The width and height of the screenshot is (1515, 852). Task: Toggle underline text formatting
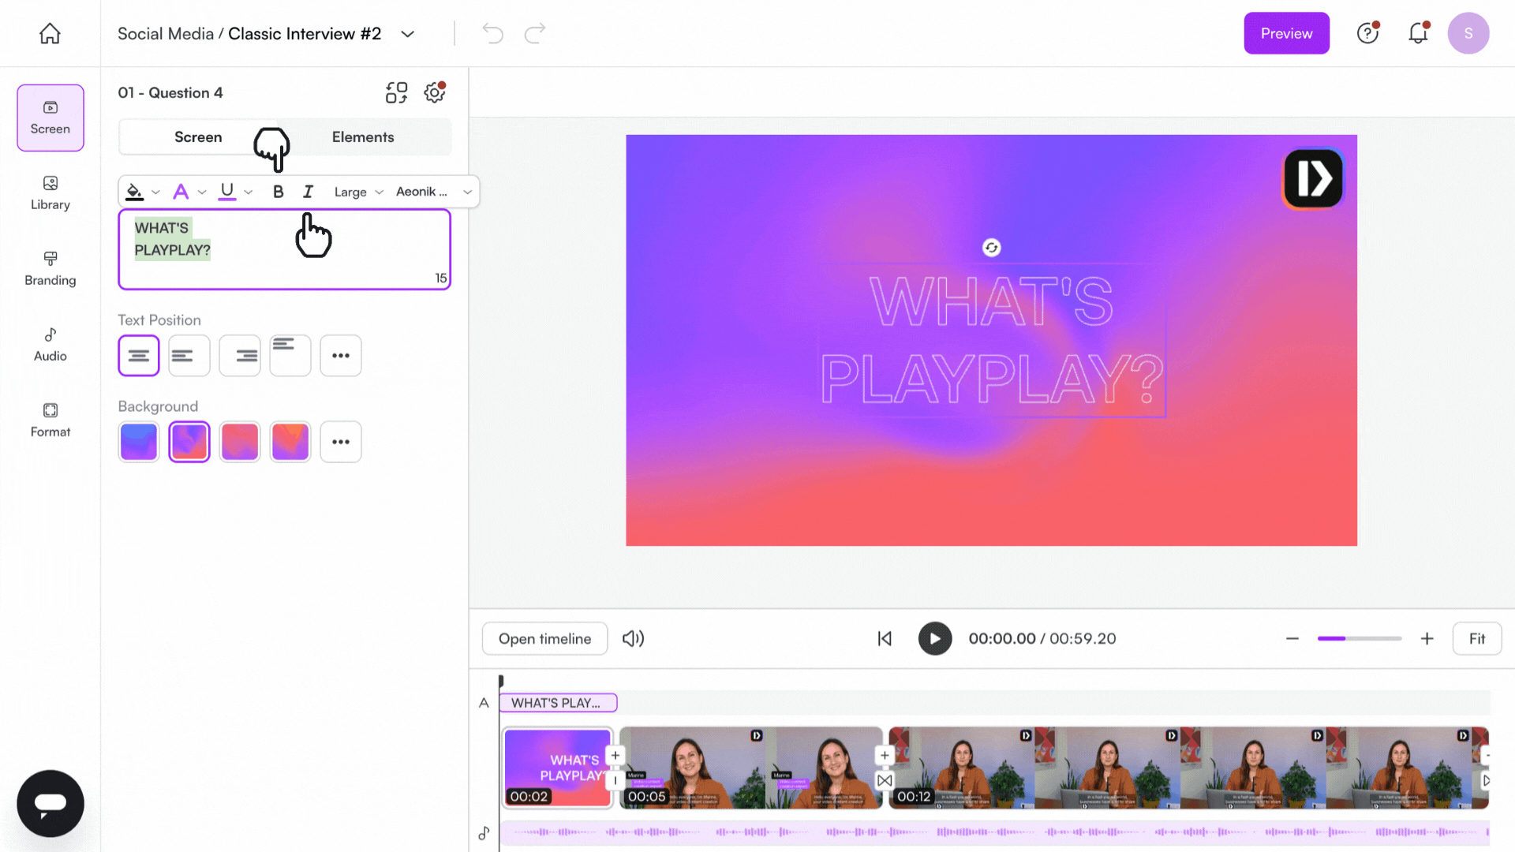(x=227, y=191)
